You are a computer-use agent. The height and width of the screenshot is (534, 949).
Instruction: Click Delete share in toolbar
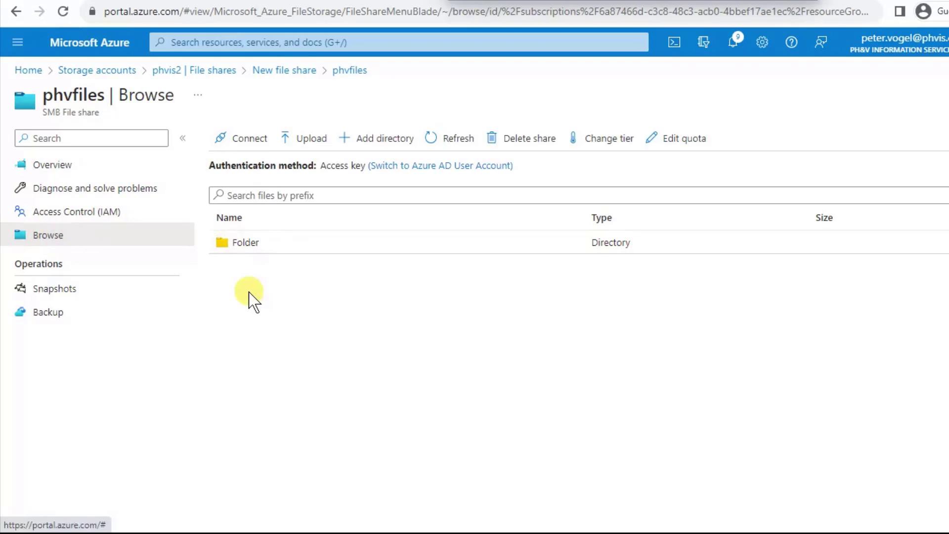point(521,138)
